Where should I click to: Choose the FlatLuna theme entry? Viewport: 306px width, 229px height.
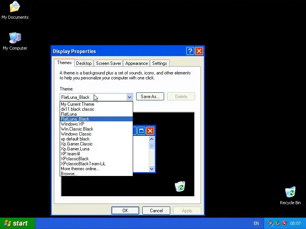point(96,114)
